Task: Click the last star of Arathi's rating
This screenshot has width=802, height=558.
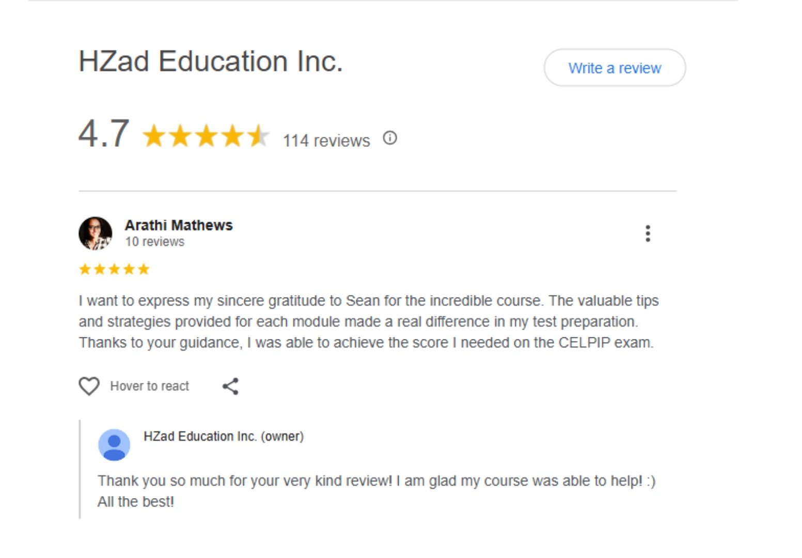Action: (144, 269)
